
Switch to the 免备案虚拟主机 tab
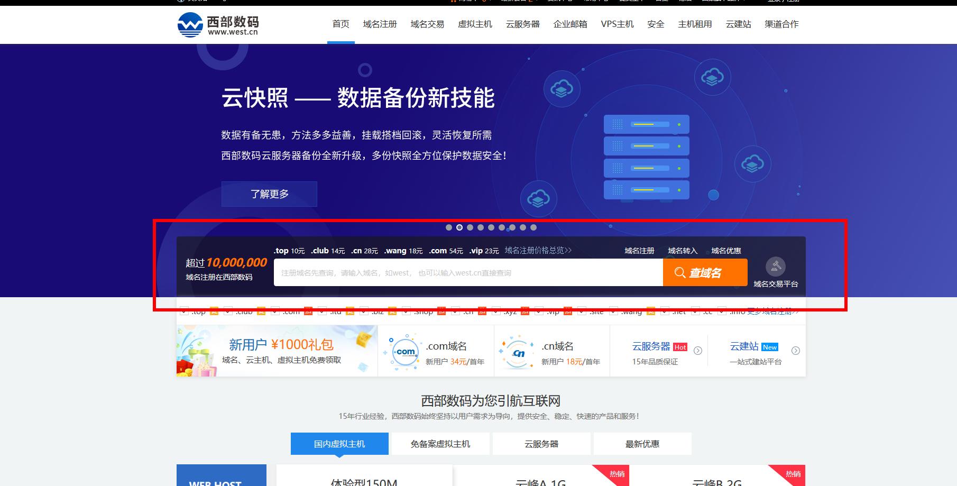point(439,443)
